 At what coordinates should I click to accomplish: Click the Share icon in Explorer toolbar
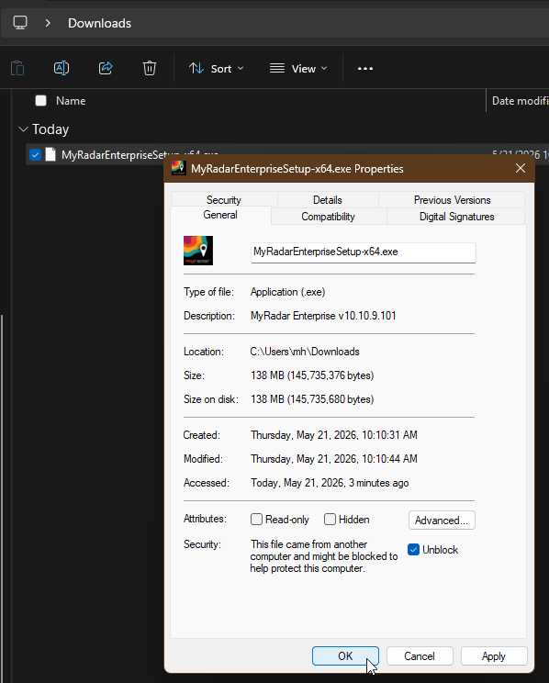coord(106,68)
